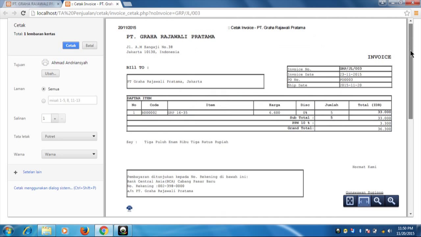Click the Ubah destination button
The width and height of the screenshot is (421, 237).
tap(50, 73)
